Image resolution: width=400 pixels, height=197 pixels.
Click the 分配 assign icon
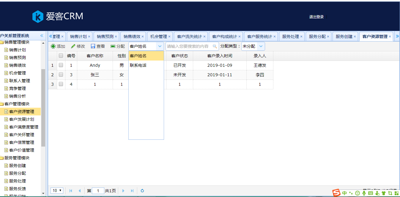(x=113, y=46)
